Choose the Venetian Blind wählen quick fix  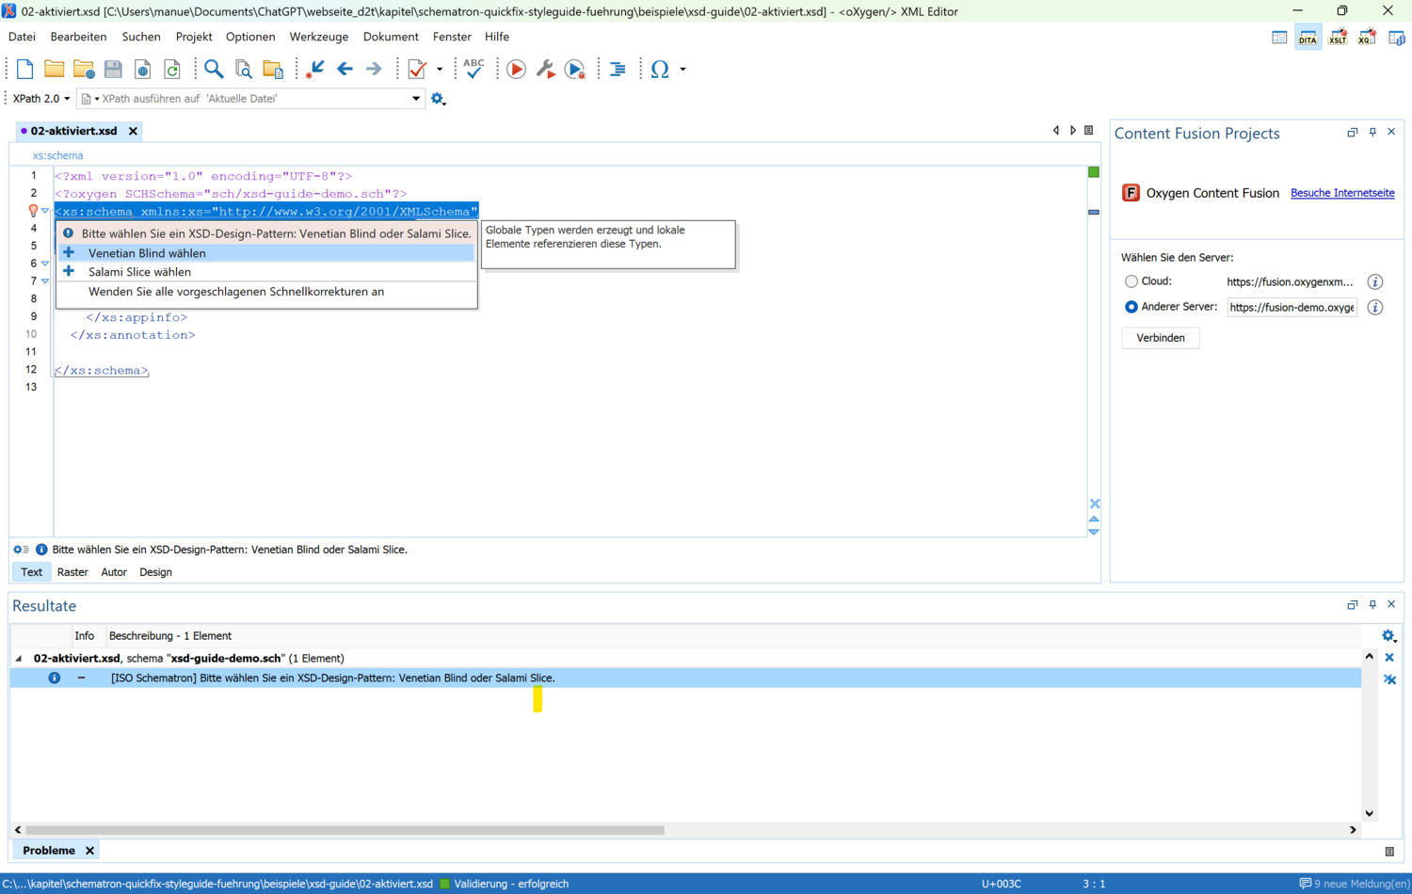coord(266,253)
